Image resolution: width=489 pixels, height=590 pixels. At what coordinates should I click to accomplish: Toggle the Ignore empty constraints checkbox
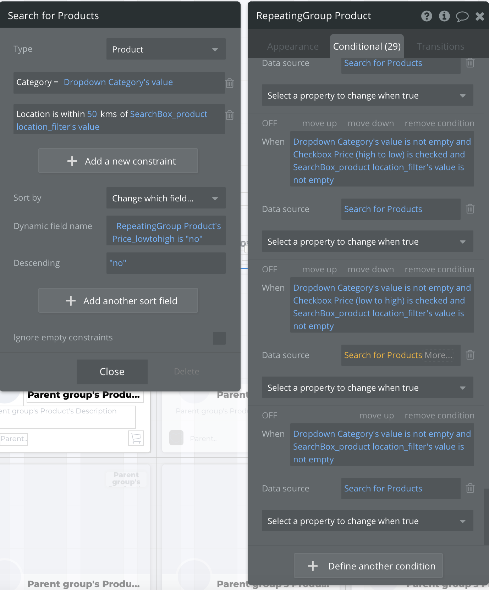tap(219, 338)
